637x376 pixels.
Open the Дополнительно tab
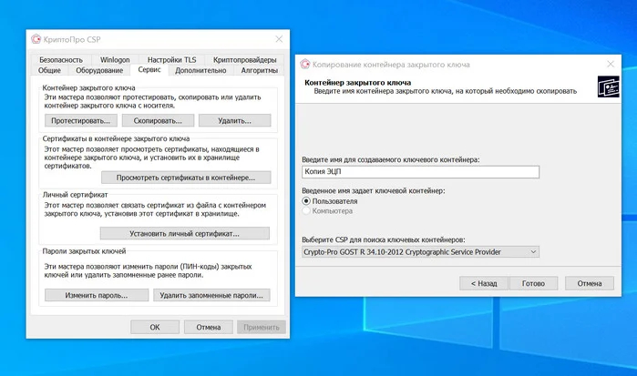coord(200,70)
